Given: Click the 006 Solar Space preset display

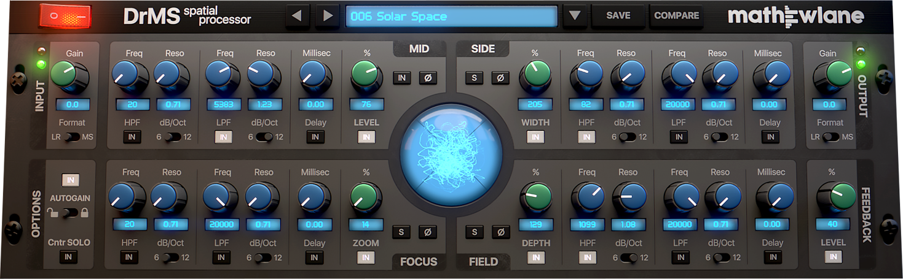Looking at the screenshot, I should (451, 17).
